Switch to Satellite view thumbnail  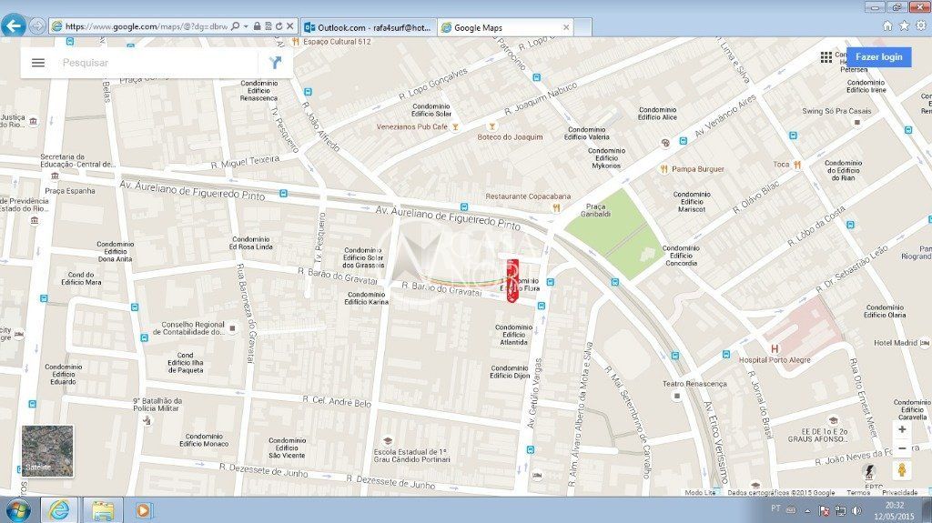click(x=47, y=451)
